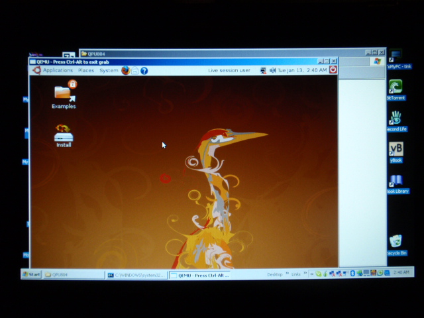Click the Ubuntu logo on the panel
424x318 pixels.
click(37, 70)
